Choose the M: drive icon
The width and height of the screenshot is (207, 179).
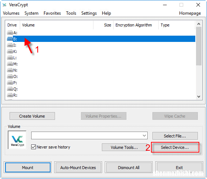[10, 64]
